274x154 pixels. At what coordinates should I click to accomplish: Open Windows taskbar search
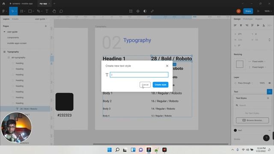pyautogui.click(x=117, y=150)
